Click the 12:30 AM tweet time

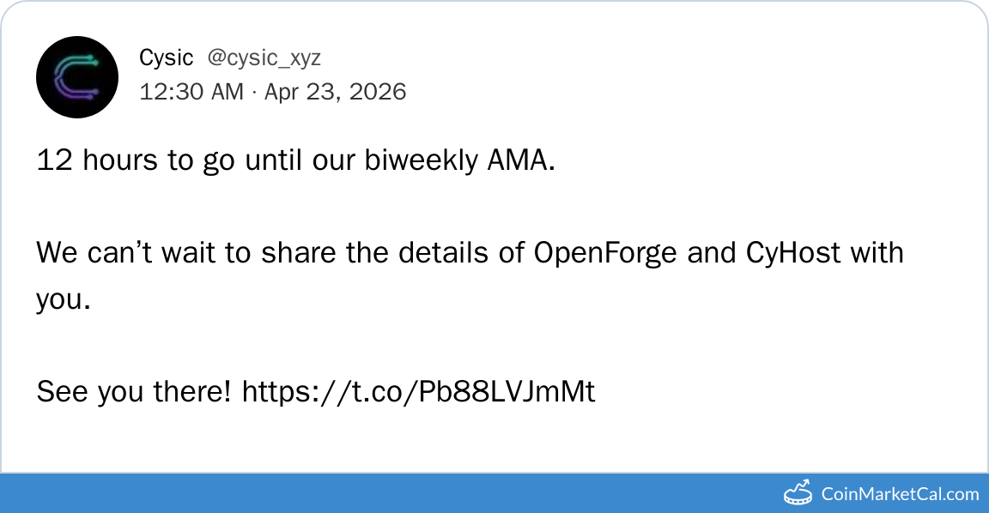point(191,92)
